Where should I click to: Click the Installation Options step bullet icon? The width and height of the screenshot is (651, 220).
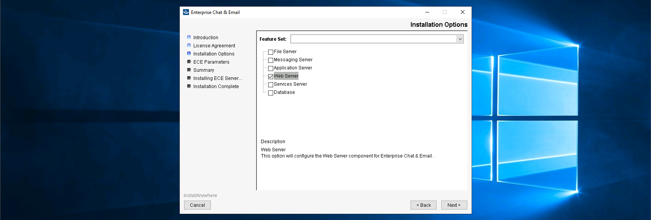tap(189, 54)
